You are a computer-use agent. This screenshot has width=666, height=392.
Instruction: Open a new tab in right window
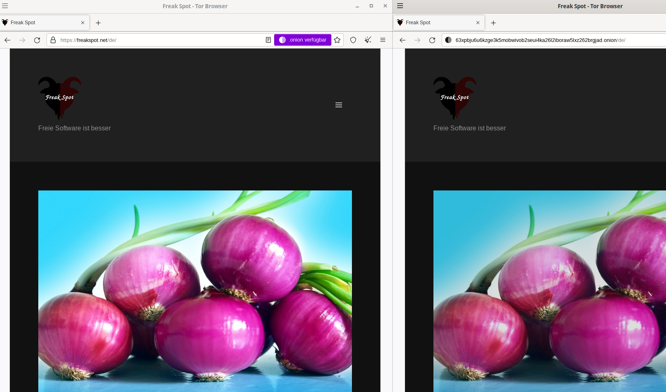point(493,23)
